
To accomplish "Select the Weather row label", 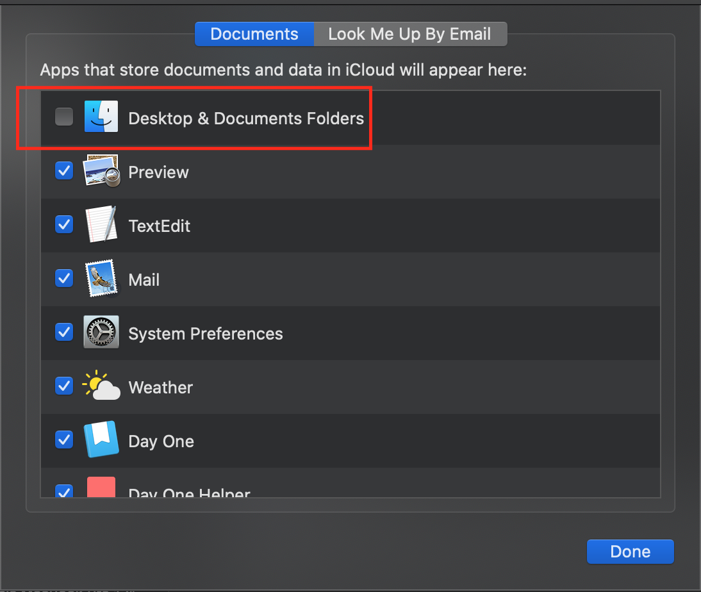I will point(160,388).
